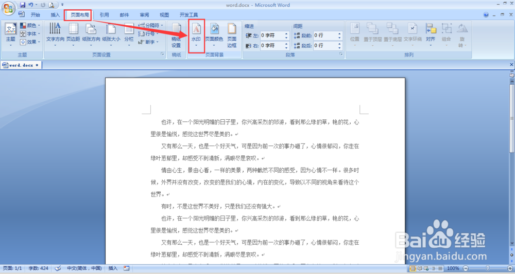
Task: Click the macro recording icon in the status bar
Action: click(127, 268)
